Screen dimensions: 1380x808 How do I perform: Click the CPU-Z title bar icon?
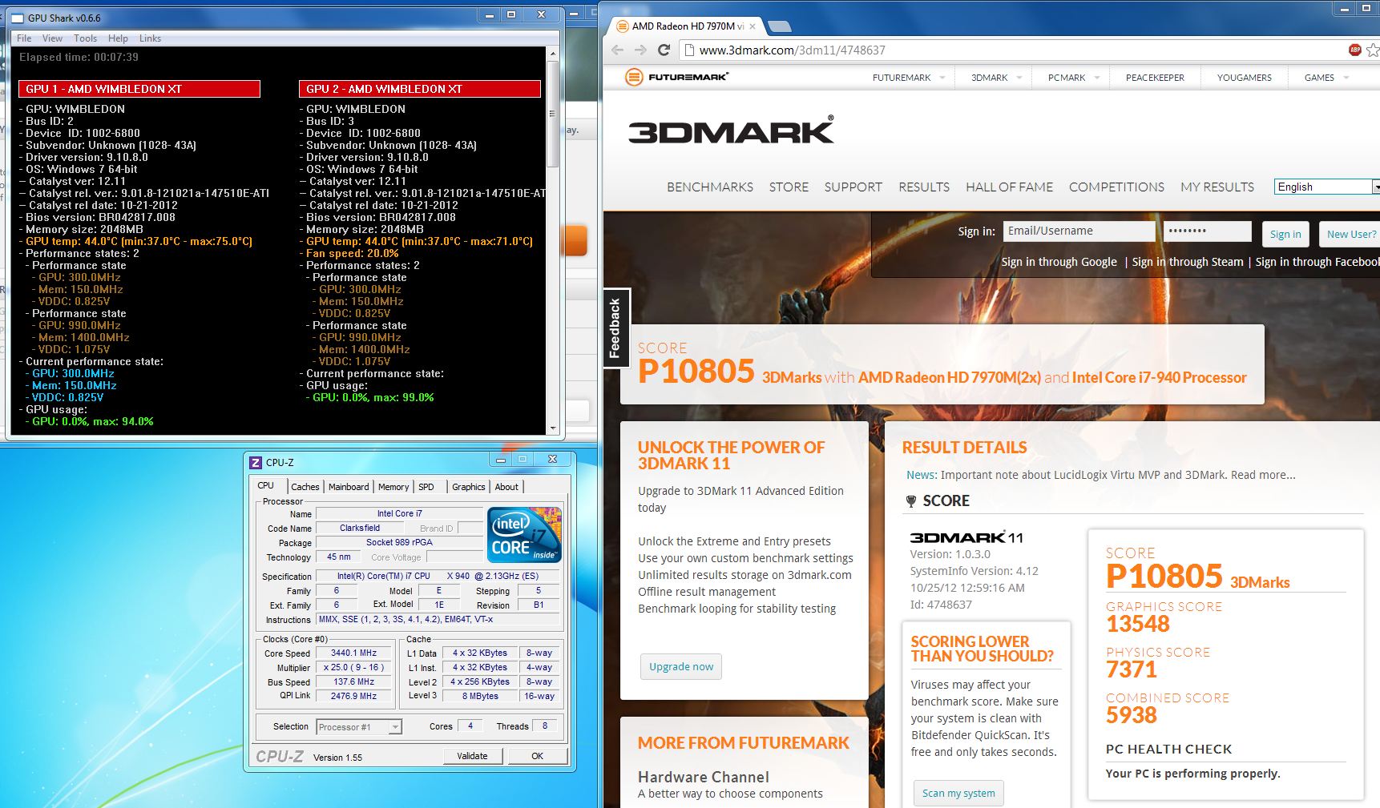(256, 462)
